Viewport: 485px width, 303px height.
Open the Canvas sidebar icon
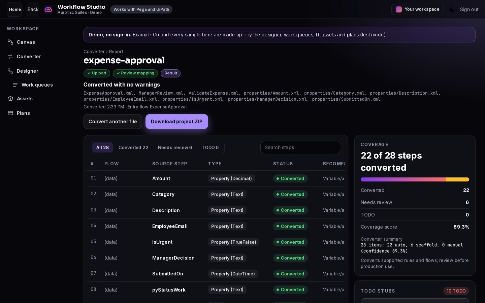point(10,42)
